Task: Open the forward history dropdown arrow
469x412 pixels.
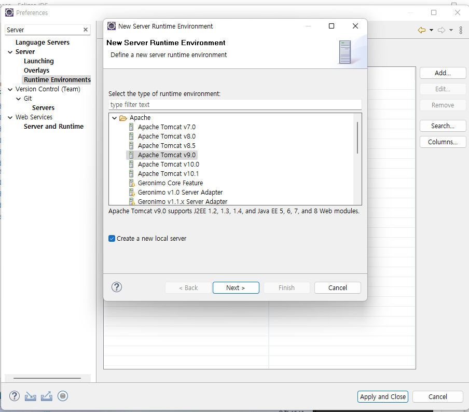Action: pyautogui.click(x=451, y=30)
